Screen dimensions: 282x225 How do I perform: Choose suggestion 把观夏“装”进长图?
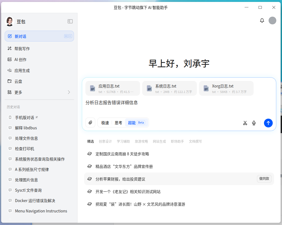[x=179, y=204]
